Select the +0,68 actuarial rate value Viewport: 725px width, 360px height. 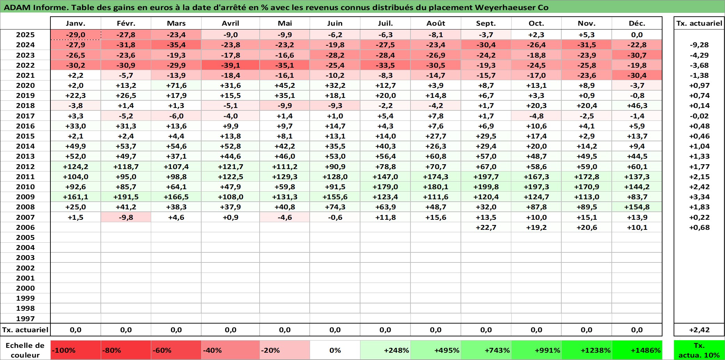699,227
